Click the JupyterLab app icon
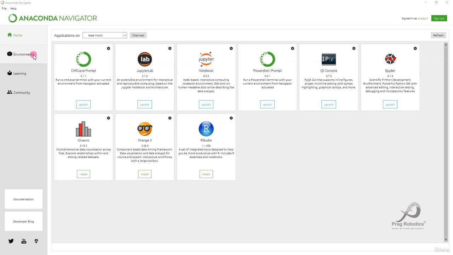This screenshot has height=255, width=453. (x=145, y=59)
